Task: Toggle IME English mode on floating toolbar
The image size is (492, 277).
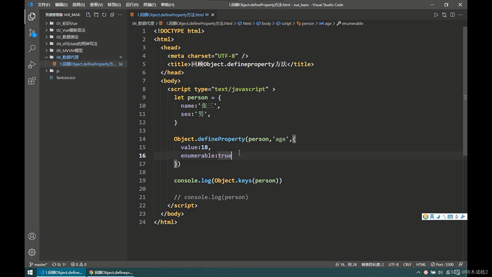Action: (x=432, y=216)
